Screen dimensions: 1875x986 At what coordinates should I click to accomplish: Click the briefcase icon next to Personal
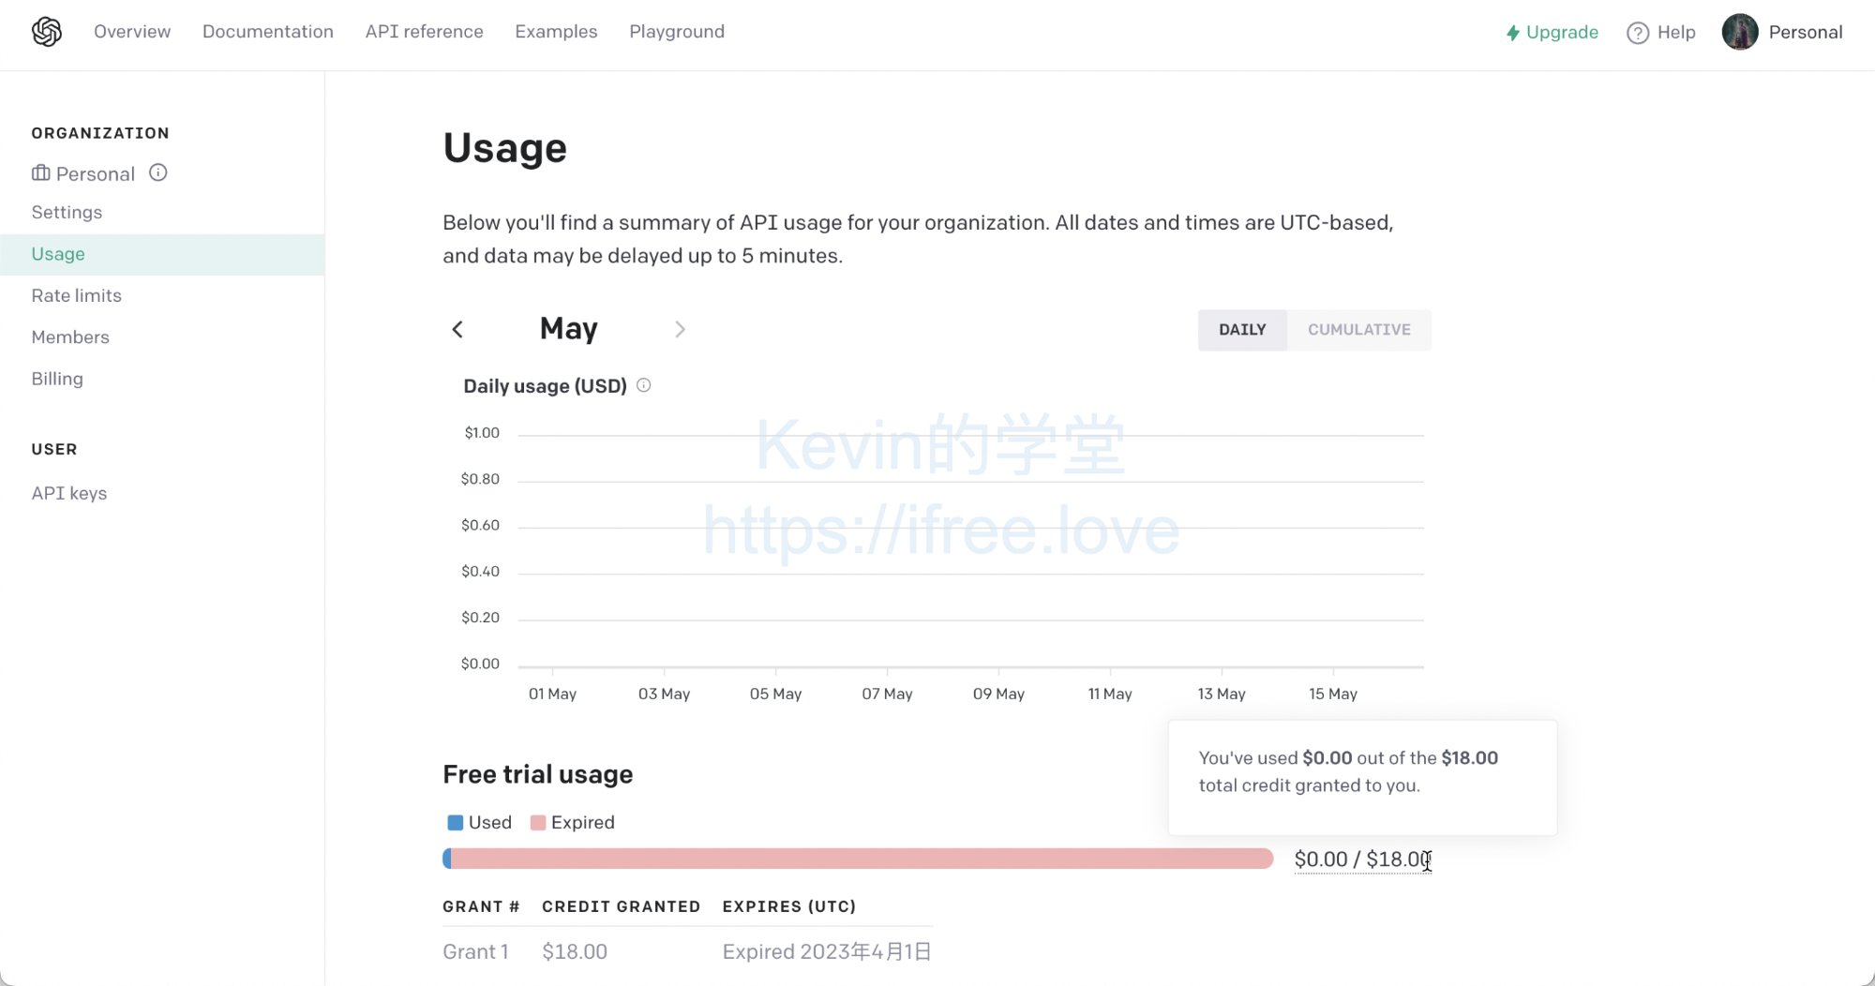40,173
